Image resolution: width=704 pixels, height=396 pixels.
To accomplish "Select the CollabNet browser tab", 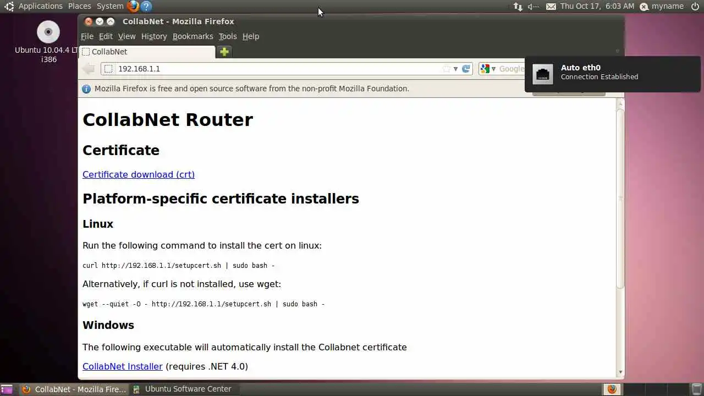I will (x=147, y=52).
